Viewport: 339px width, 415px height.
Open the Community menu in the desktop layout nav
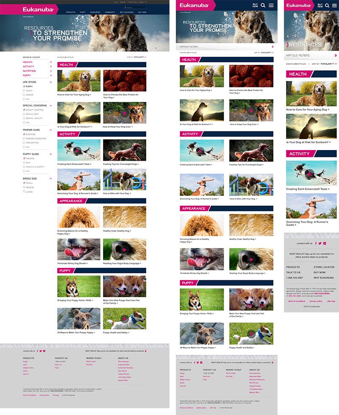[x=110, y=12]
